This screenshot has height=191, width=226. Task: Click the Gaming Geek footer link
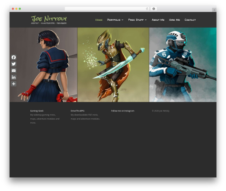click(x=37, y=111)
